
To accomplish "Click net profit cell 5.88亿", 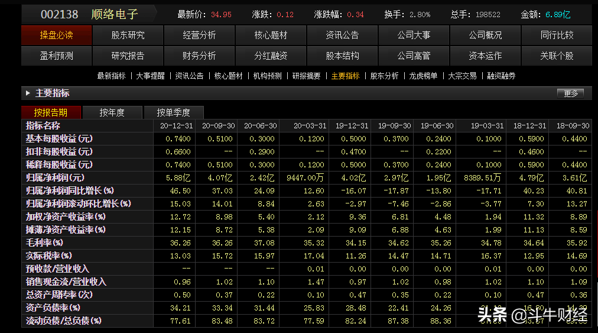I will [178, 178].
